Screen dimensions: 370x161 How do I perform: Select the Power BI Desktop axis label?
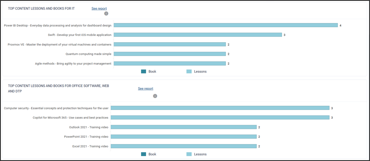tap(58, 25)
